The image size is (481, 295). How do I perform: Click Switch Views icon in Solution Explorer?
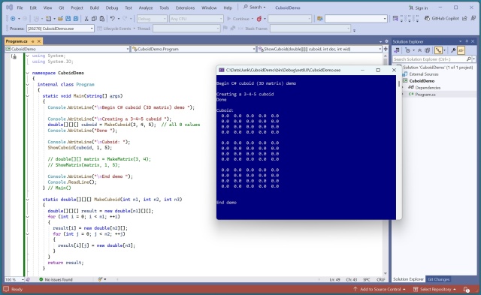tap(397, 50)
